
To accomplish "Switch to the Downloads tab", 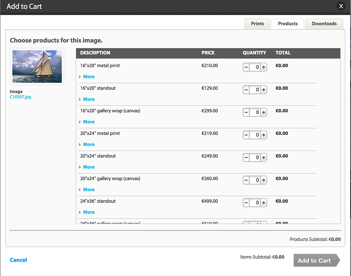I will [x=324, y=24].
